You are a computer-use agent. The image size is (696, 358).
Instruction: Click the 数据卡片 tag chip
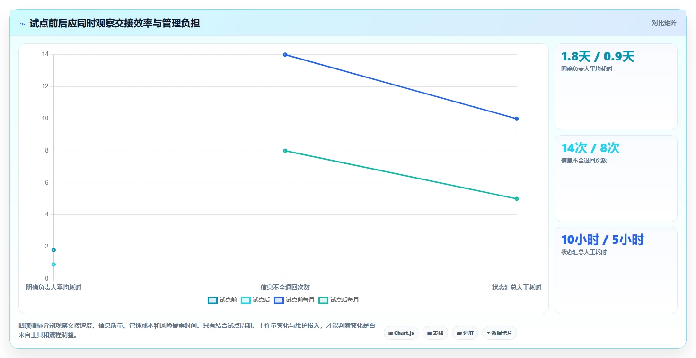tap(500, 333)
